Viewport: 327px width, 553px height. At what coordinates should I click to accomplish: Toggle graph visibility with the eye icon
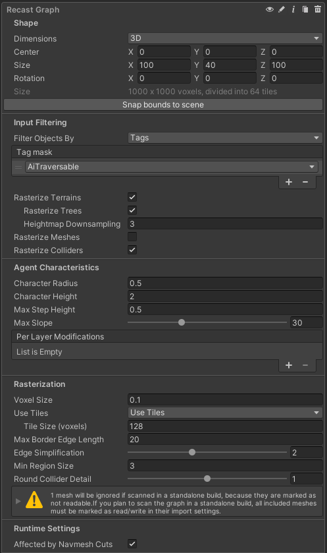click(x=270, y=9)
